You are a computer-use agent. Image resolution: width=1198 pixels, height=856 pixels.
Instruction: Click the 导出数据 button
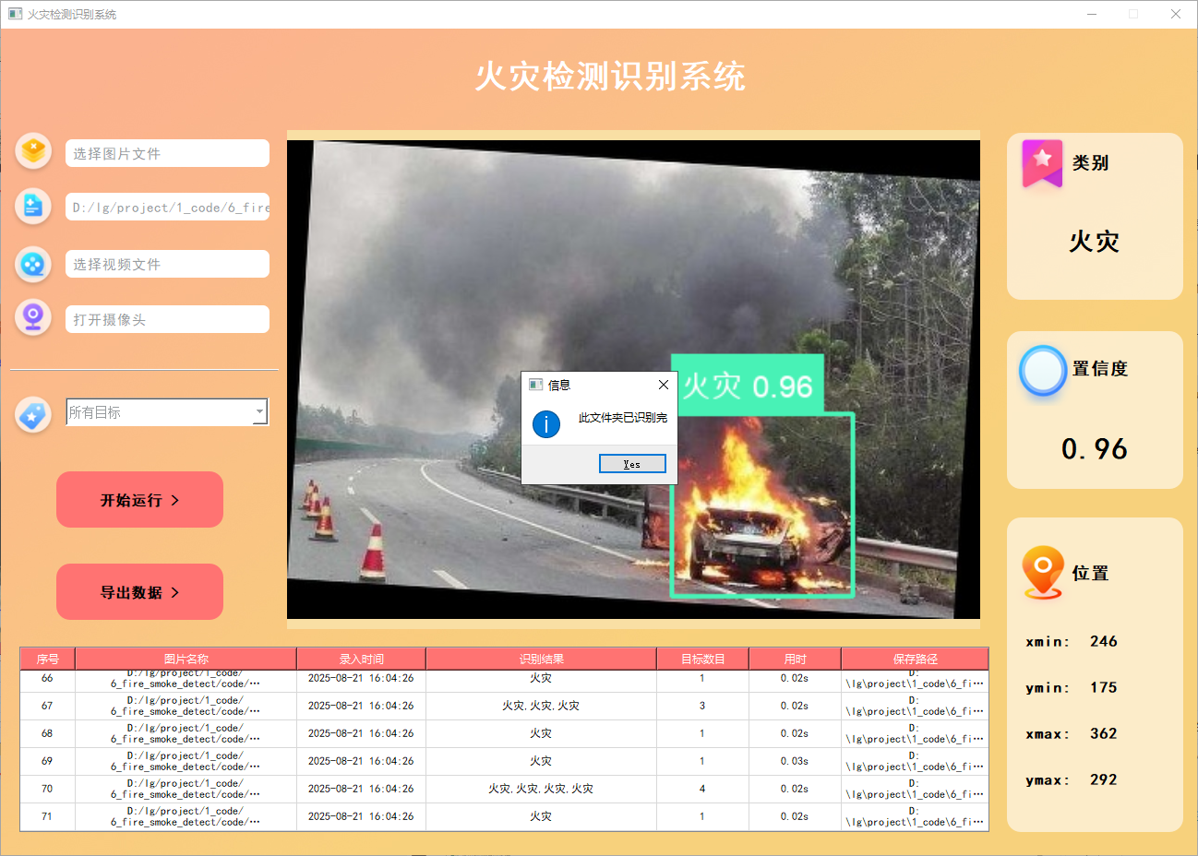139,592
